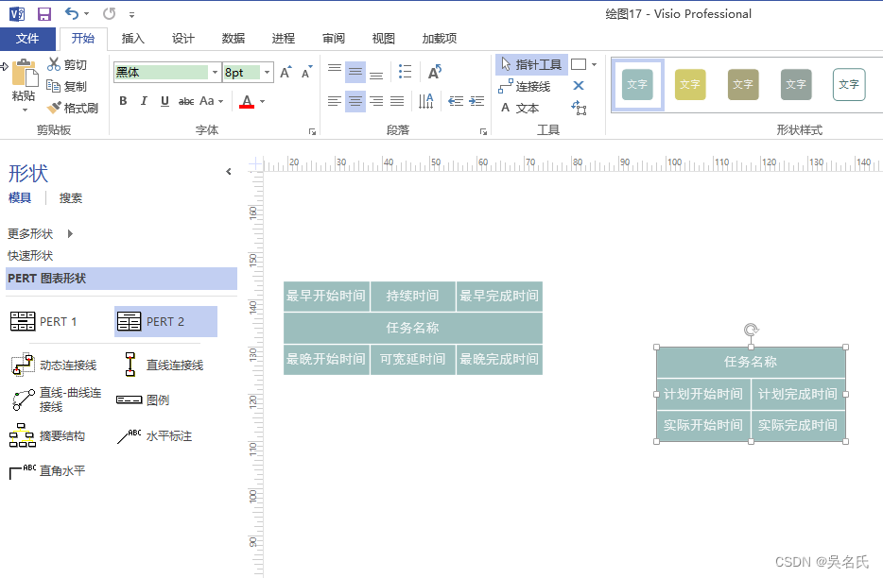This screenshot has width=883, height=578.
Task: Set vertical text alignment to middle
Action: (355, 72)
